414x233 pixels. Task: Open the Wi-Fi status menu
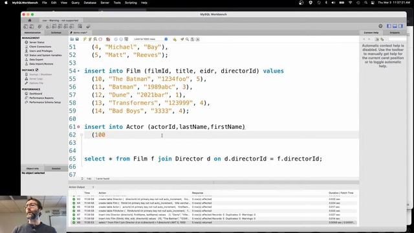click(351, 3)
